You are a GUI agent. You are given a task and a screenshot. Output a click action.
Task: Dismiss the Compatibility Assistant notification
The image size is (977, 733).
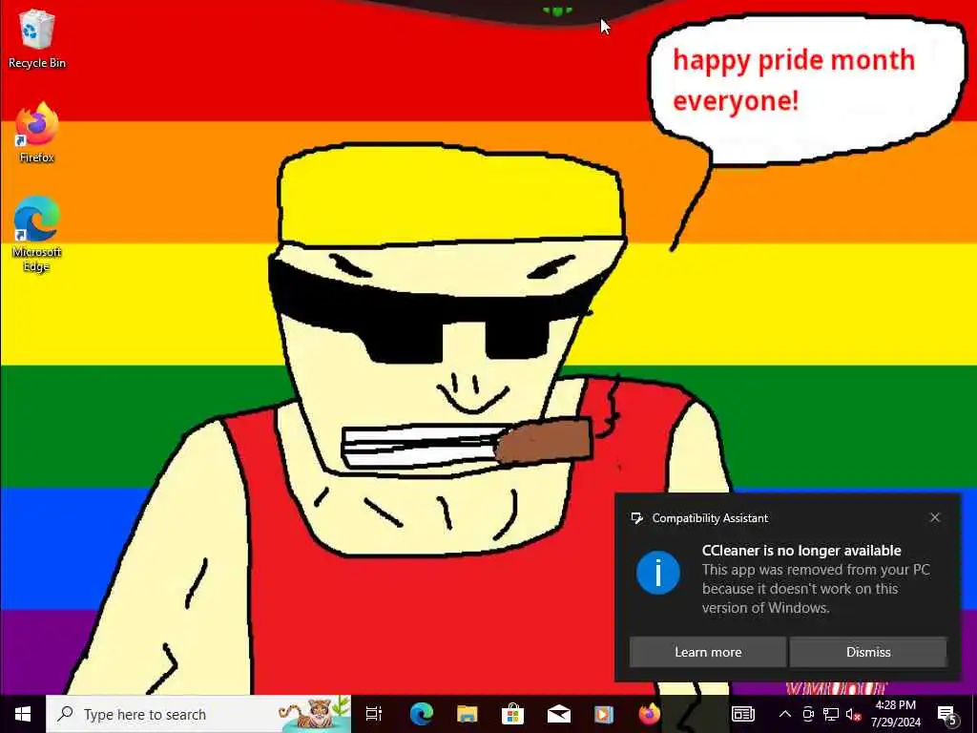pyautogui.click(x=868, y=652)
